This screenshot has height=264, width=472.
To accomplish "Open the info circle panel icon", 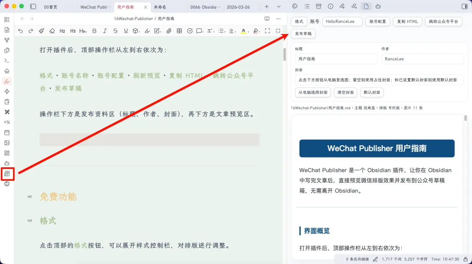I will 330,6.
